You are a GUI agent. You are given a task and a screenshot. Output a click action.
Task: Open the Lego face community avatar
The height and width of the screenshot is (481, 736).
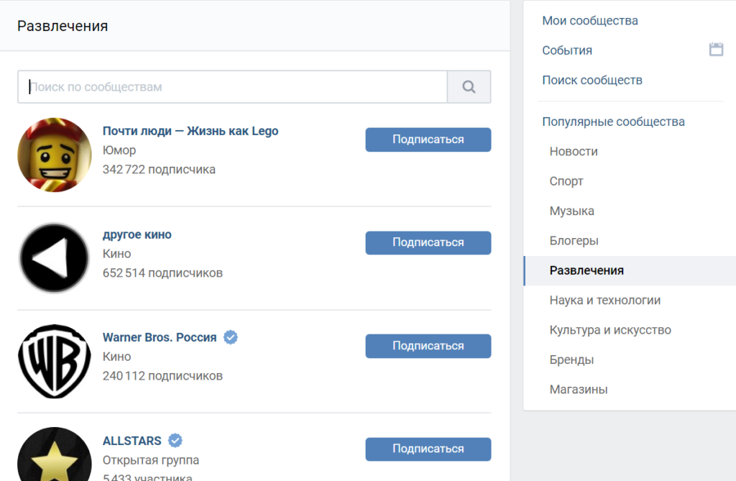55,155
